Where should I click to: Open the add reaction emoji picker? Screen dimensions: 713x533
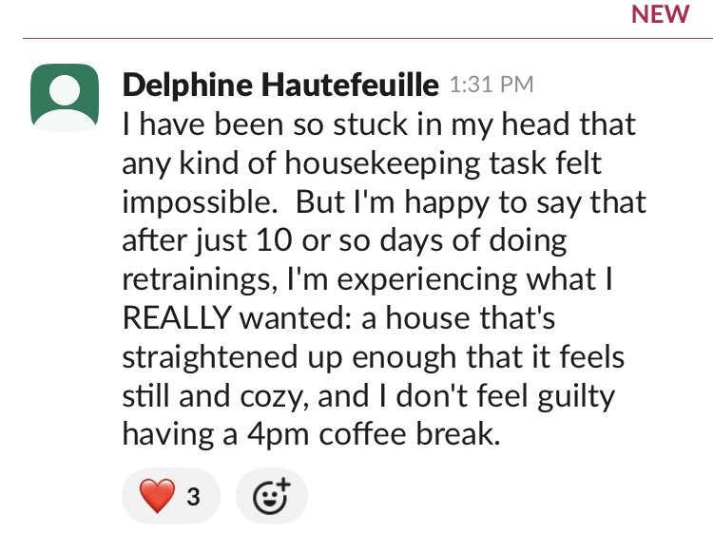click(x=272, y=495)
